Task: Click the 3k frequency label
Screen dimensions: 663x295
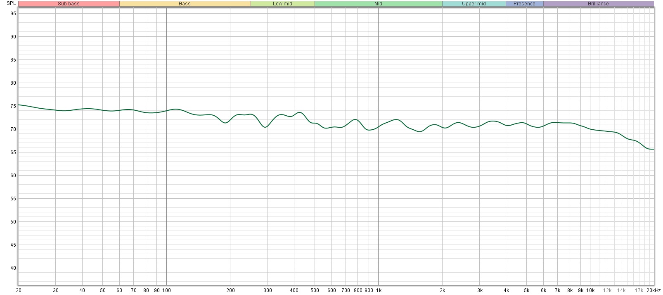Action: coord(480,290)
